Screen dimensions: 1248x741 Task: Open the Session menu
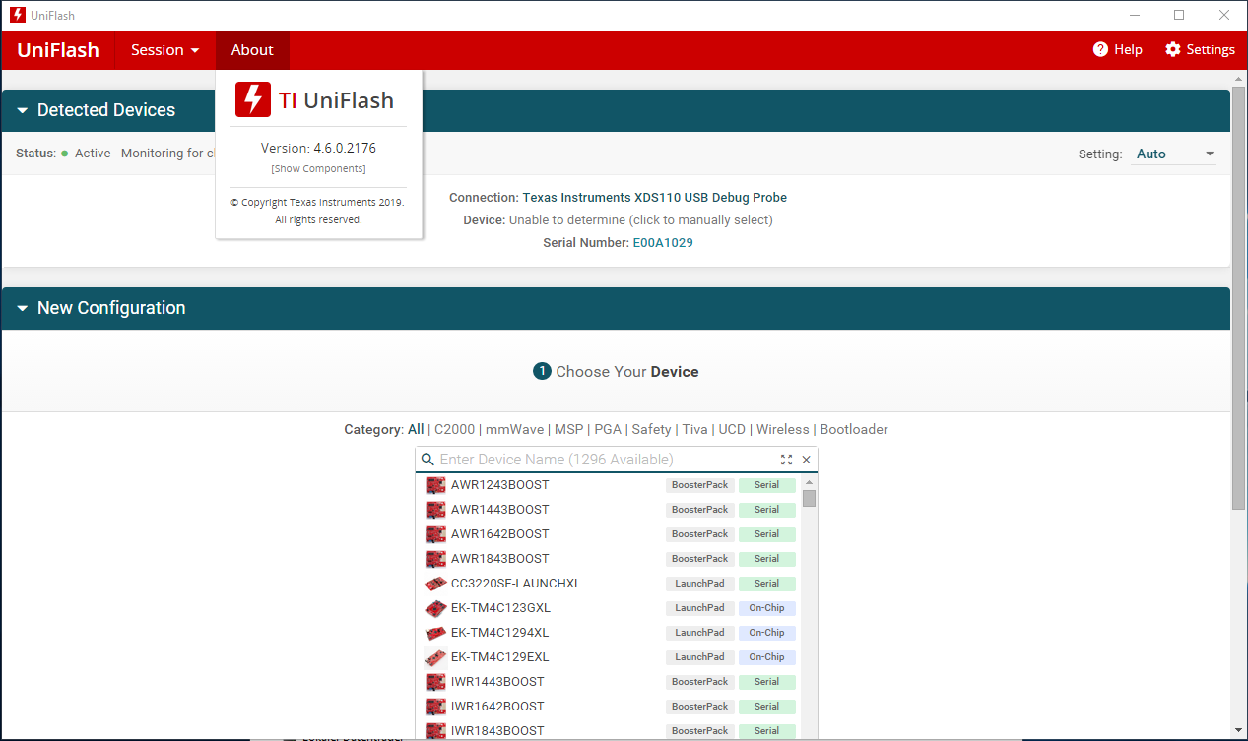click(x=164, y=49)
